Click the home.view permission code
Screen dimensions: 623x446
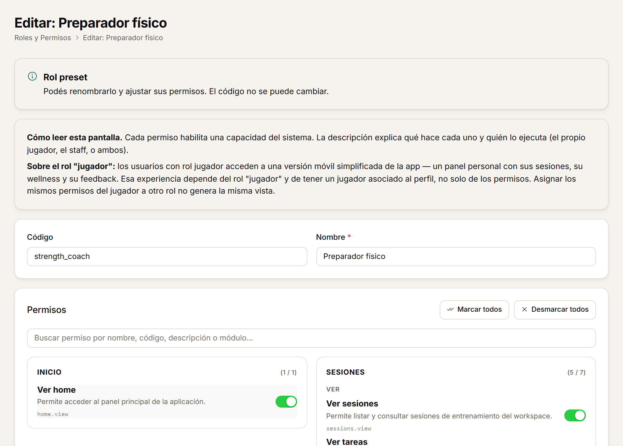(53, 414)
